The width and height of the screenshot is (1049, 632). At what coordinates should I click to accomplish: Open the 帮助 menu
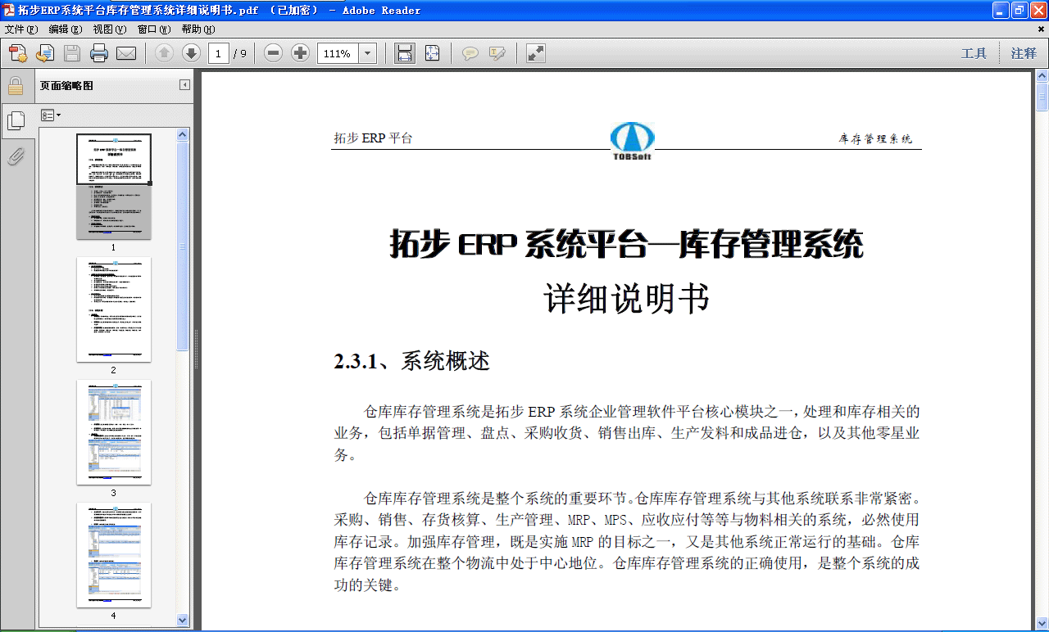point(200,29)
